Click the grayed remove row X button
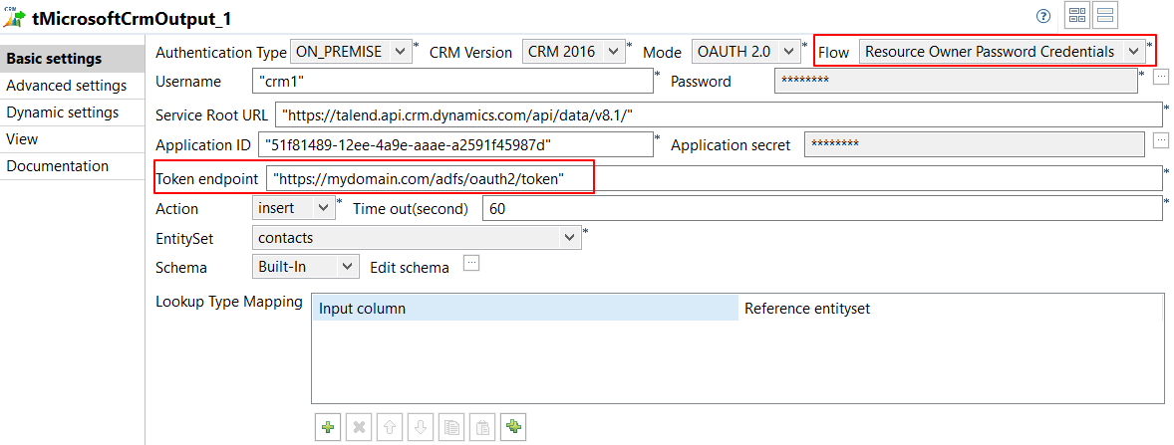This screenshot has height=445, width=1174. pyautogui.click(x=358, y=428)
